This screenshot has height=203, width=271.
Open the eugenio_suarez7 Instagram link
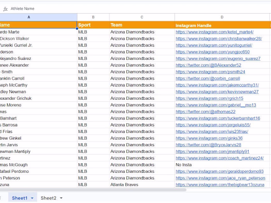pyautogui.click(x=218, y=58)
